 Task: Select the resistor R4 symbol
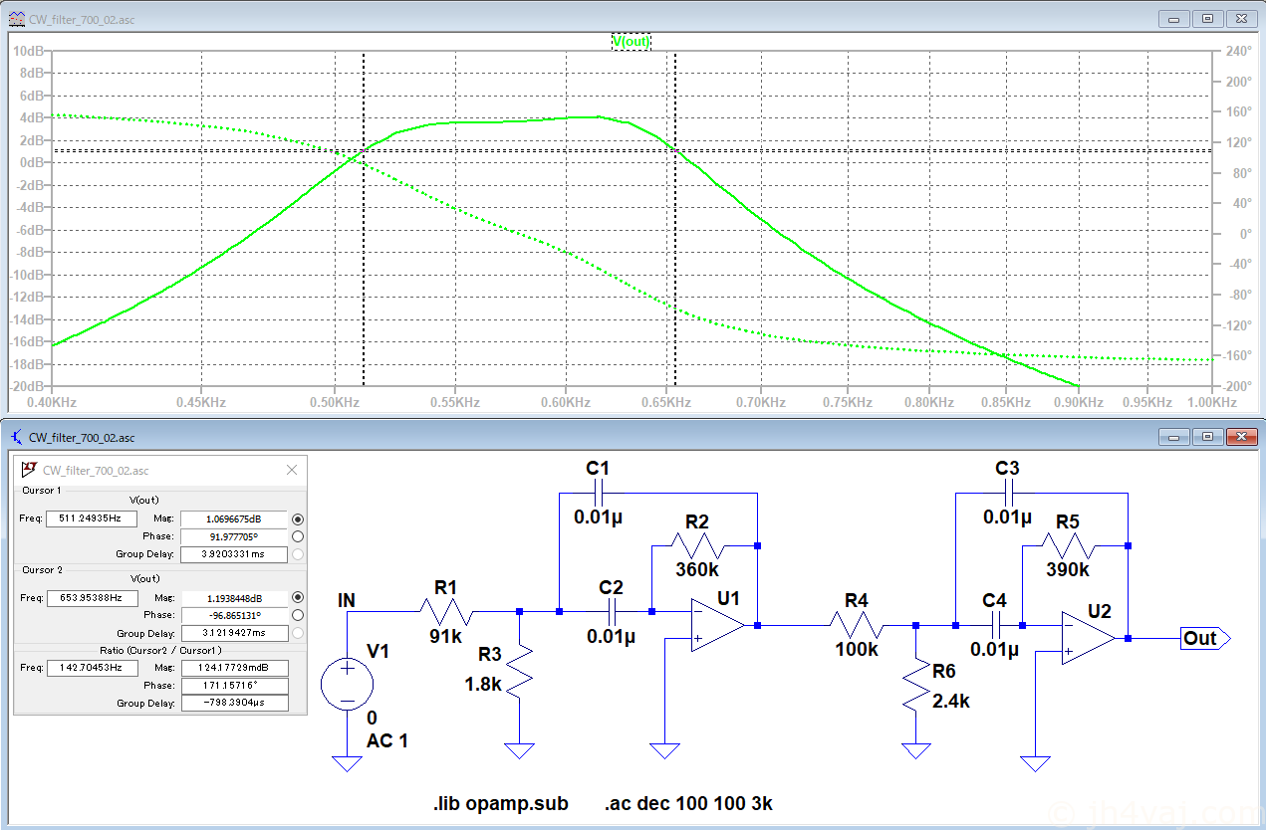856,625
